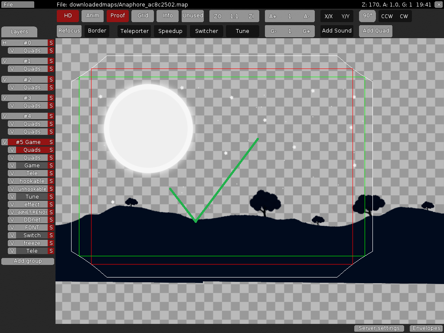Mirror using the Y/Y control
The image size is (444, 333).
[345, 16]
